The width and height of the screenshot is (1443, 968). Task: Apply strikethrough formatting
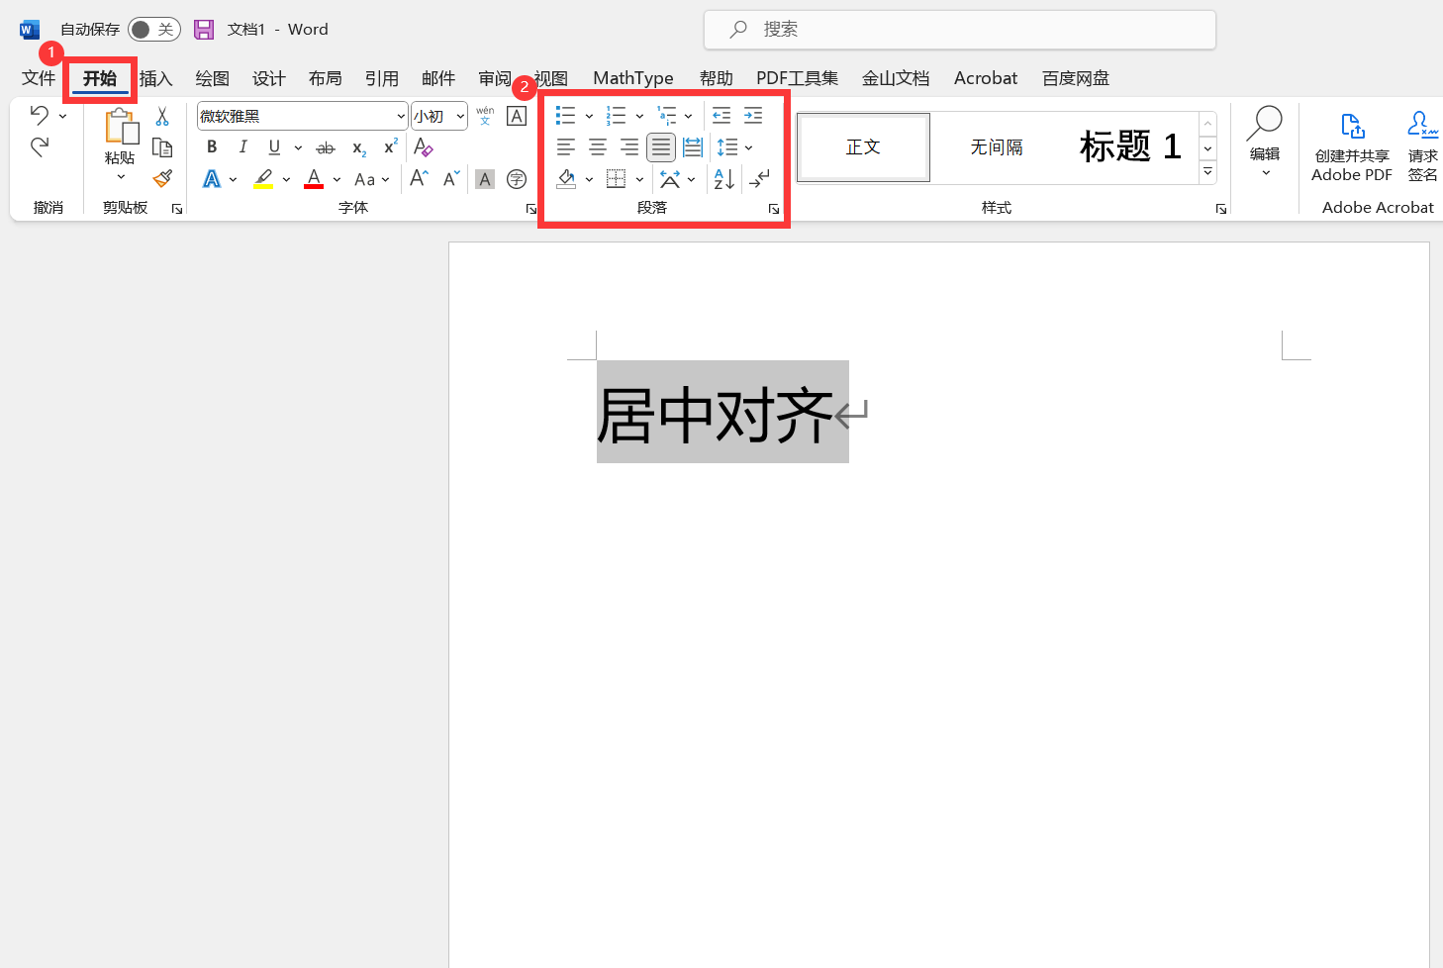(x=325, y=147)
